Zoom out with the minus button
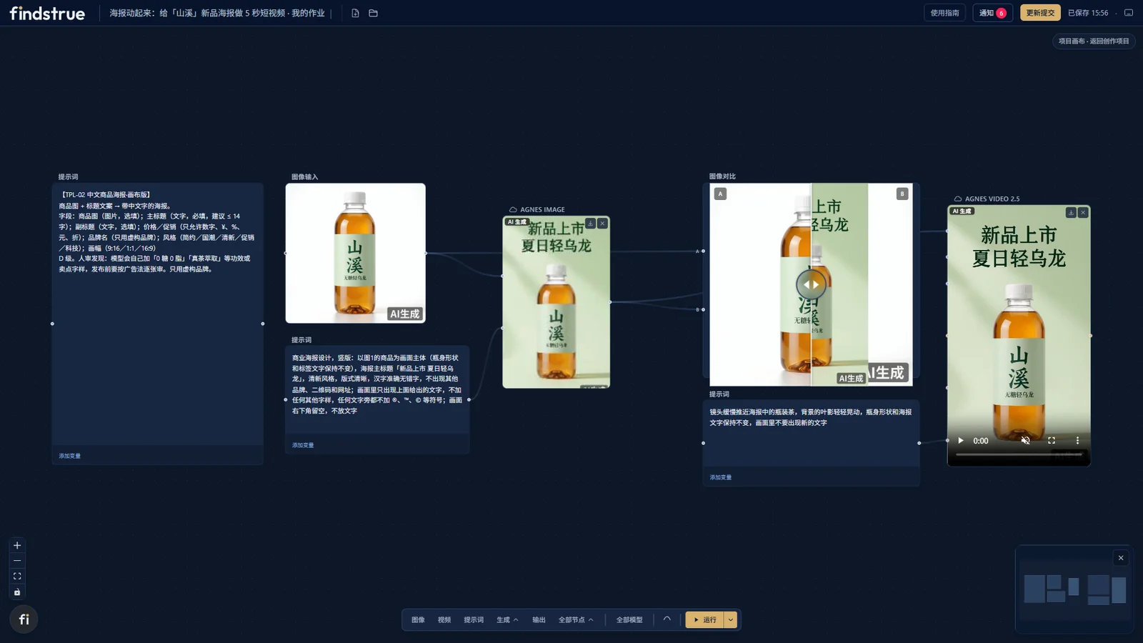Viewport: 1143px width, 643px height. coord(17,561)
